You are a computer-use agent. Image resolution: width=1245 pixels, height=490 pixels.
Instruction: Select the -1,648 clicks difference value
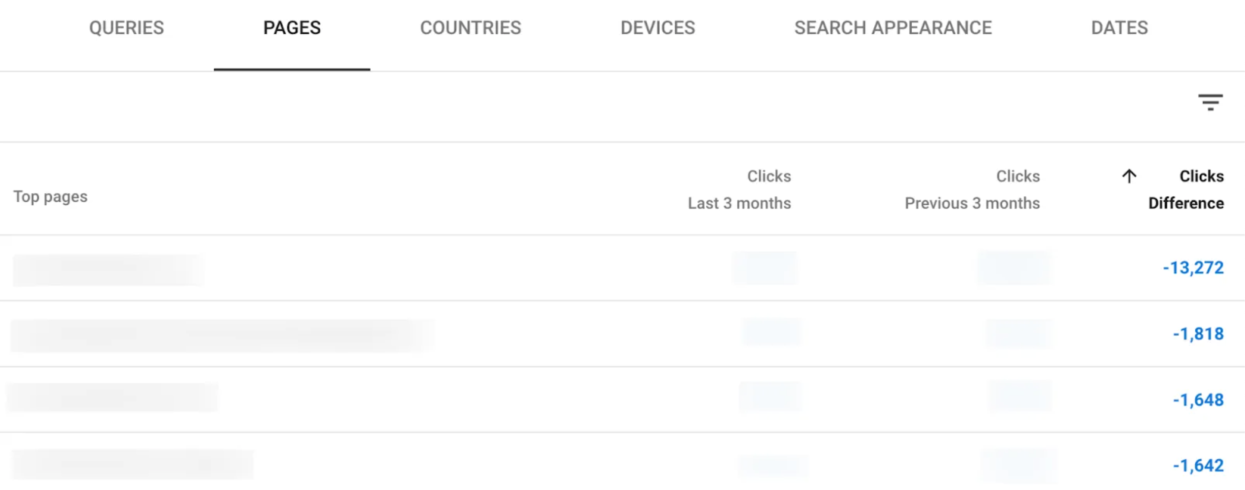(x=1198, y=400)
